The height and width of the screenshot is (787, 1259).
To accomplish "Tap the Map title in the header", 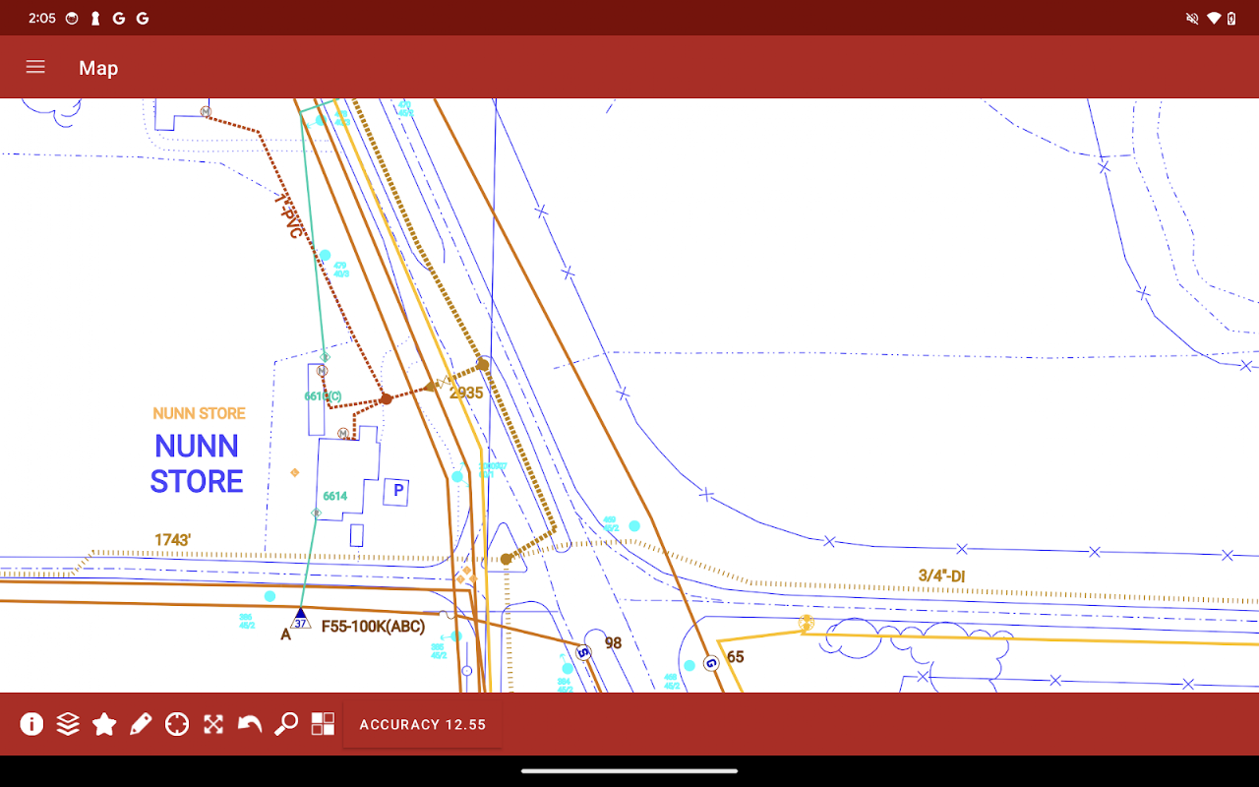I will (98, 68).
